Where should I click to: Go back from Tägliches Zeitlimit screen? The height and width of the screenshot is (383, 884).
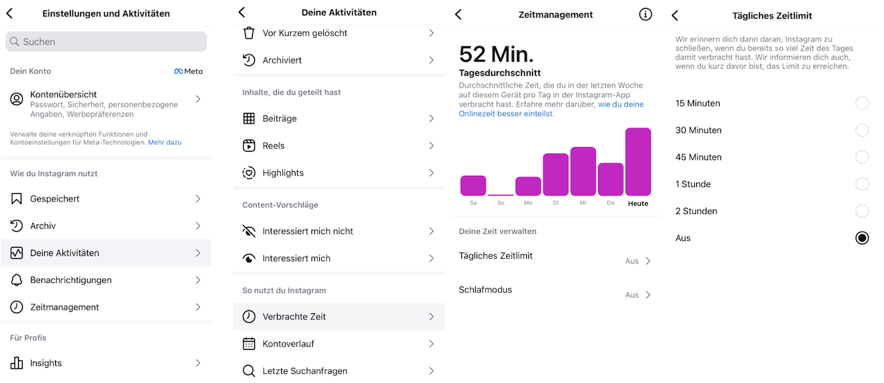click(x=675, y=15)
